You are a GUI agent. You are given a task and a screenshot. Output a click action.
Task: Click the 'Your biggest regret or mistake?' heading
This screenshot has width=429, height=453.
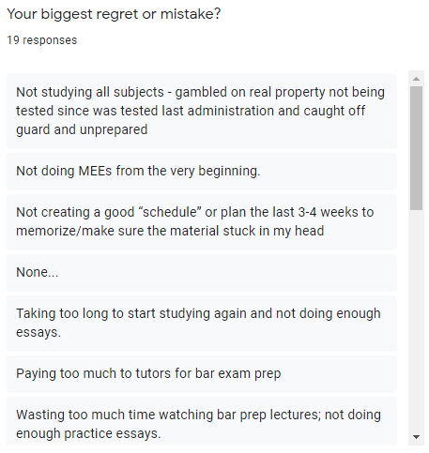[x=114, y=14]
